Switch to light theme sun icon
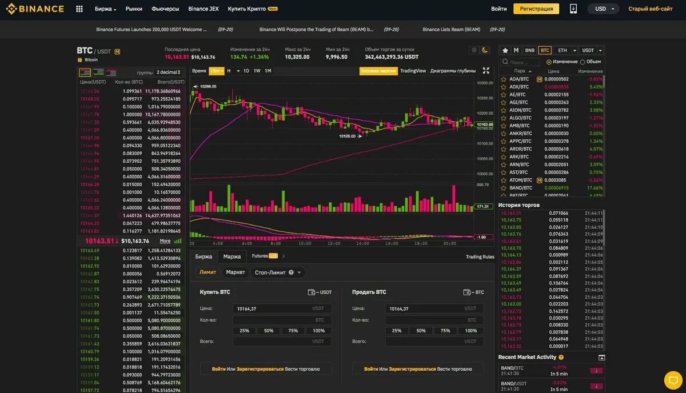This screenshot has width=686, height=393. 474,50
